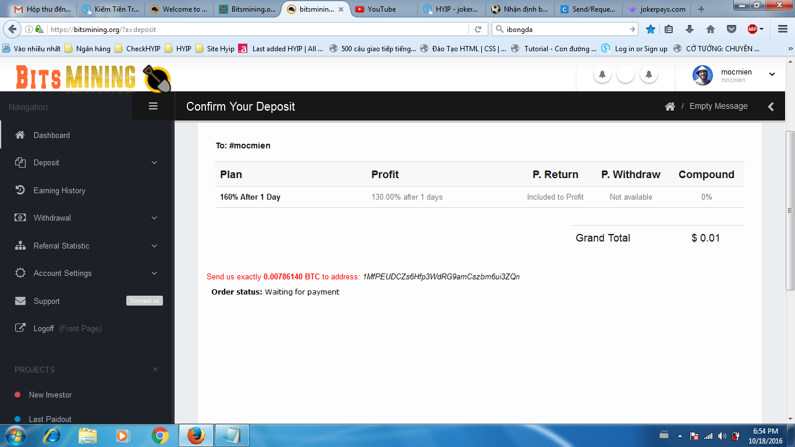
Task: Show bookmarks list toolbar icon
Action: pyautogui.click(x=669, y=29)
